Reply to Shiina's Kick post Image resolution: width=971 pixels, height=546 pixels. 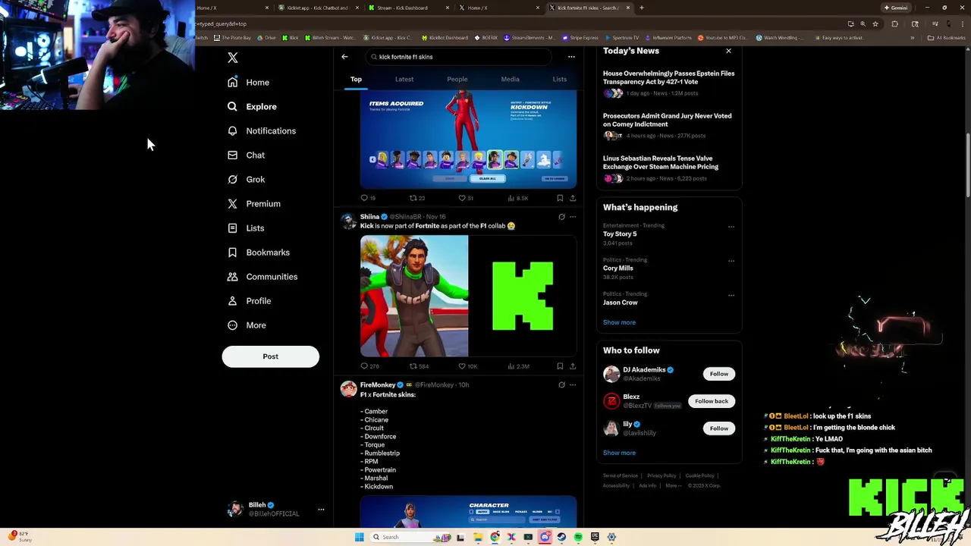(369, 366)
